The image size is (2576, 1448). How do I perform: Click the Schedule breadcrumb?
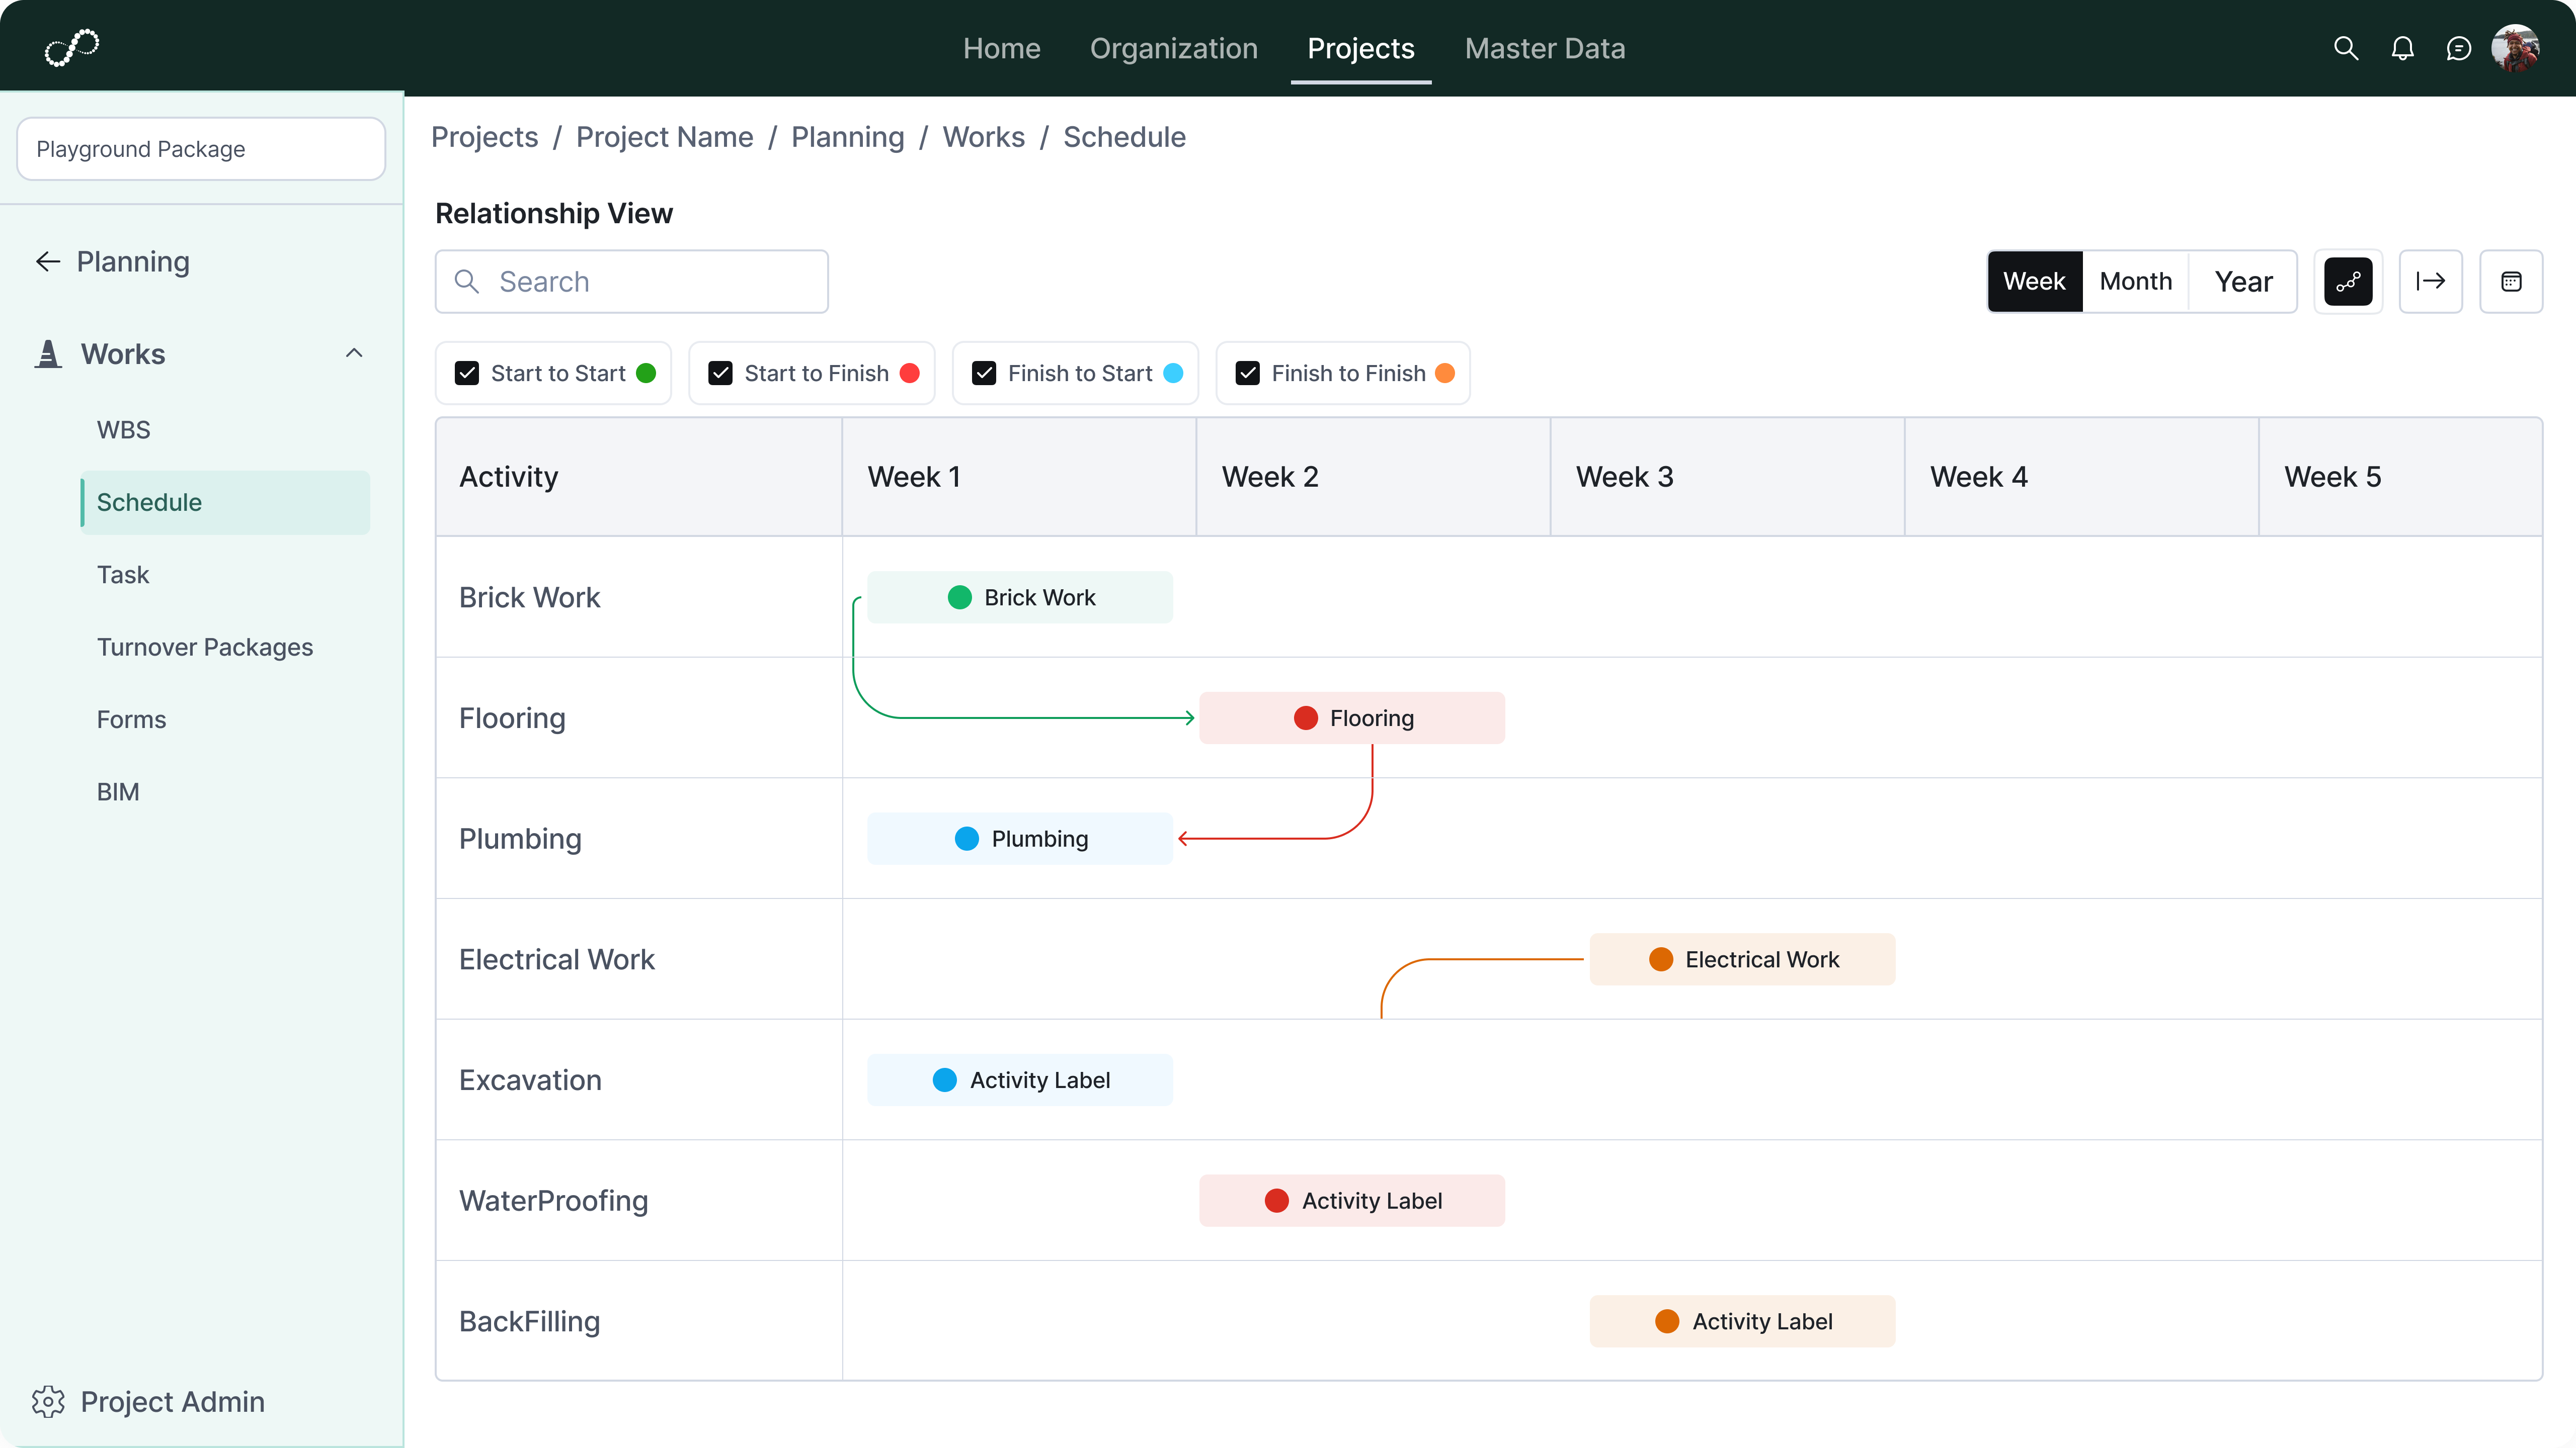point(1124,137)
